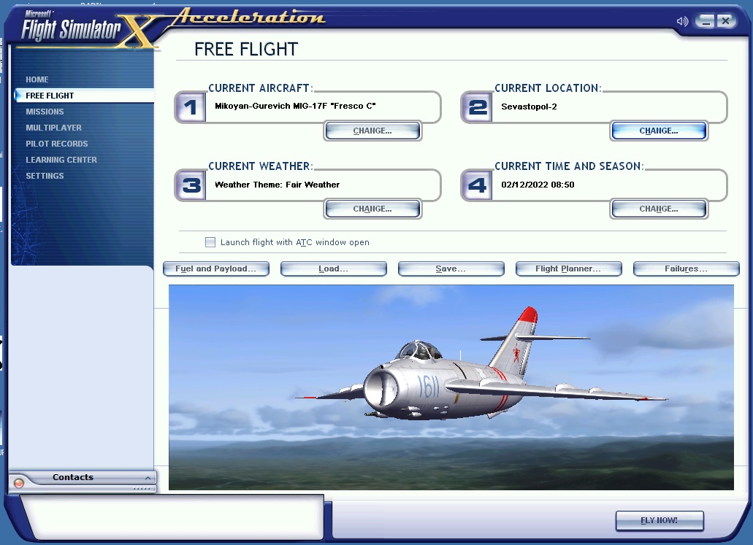Go to the HOME menu item
This screenshot has height=545, width=753.
(x=37, y=80)
